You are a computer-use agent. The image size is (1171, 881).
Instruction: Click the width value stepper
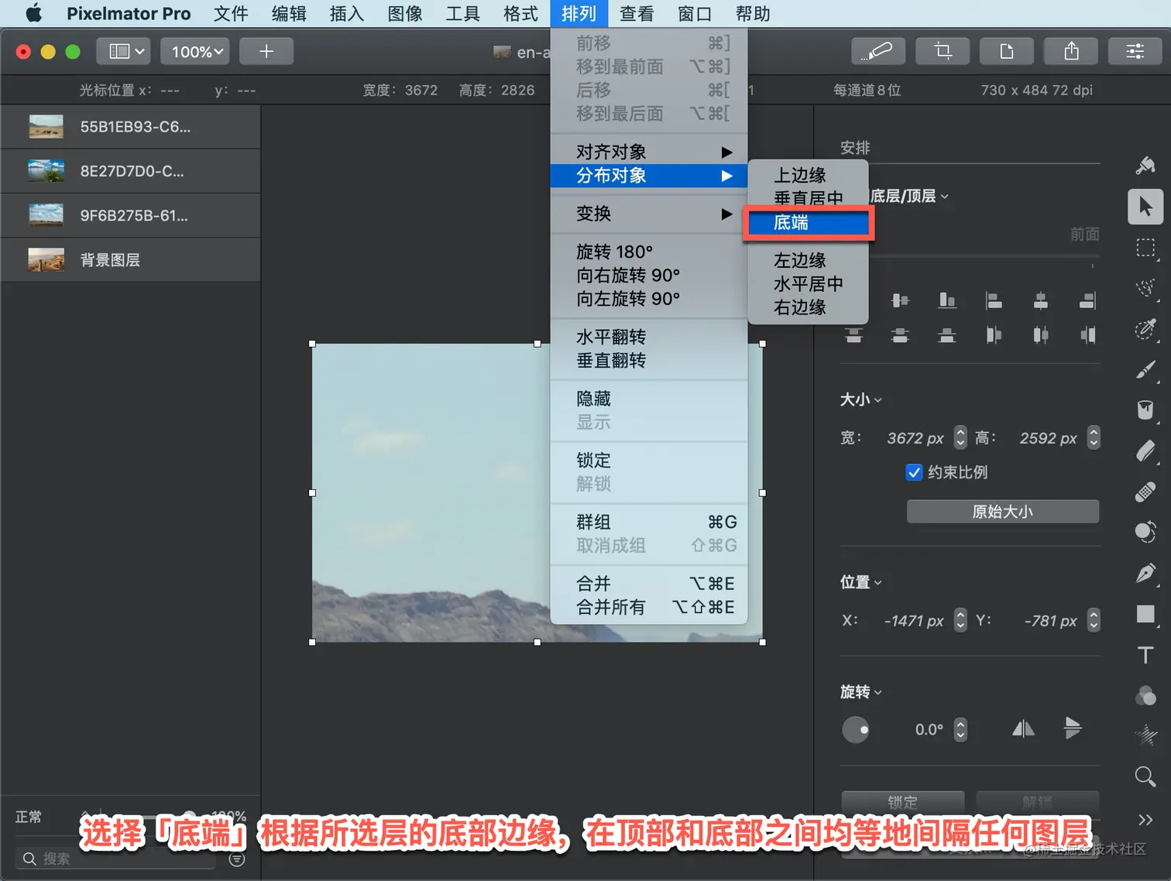point(960,437)
